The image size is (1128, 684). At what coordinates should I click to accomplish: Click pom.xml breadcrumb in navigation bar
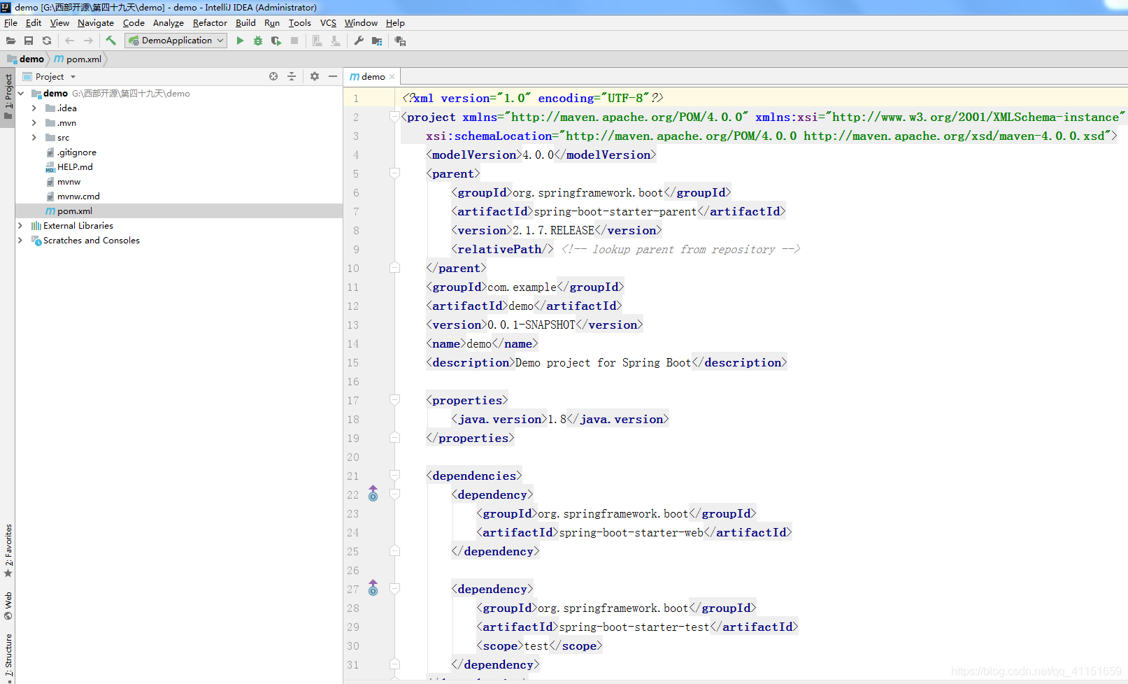[x=78, y=59]
